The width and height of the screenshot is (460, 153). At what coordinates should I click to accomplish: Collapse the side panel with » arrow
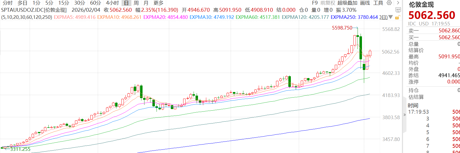point(405,115)
